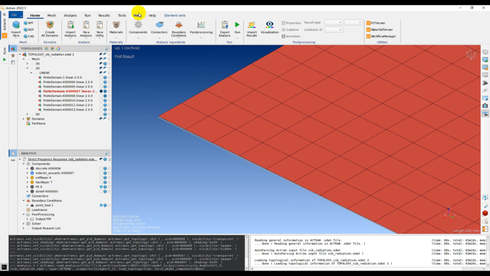The image size is (490, 276).
Task: Open the Analysis ribbon tab
Action: click(x=70, y=15)
